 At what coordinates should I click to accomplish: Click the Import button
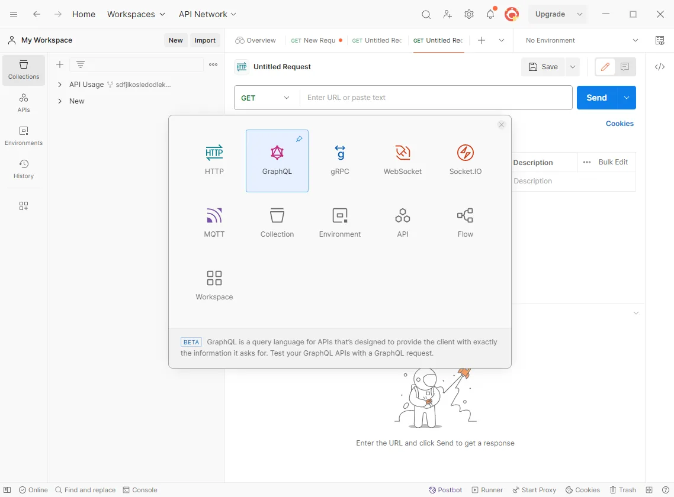point(205,40)
